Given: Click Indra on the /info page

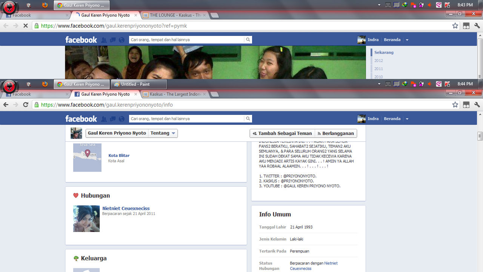Looking at the screenshot, I should pos(373,119).
